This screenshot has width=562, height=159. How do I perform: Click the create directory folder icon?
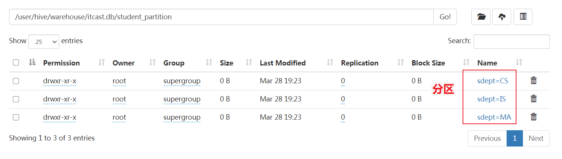[x=481, y=17]
